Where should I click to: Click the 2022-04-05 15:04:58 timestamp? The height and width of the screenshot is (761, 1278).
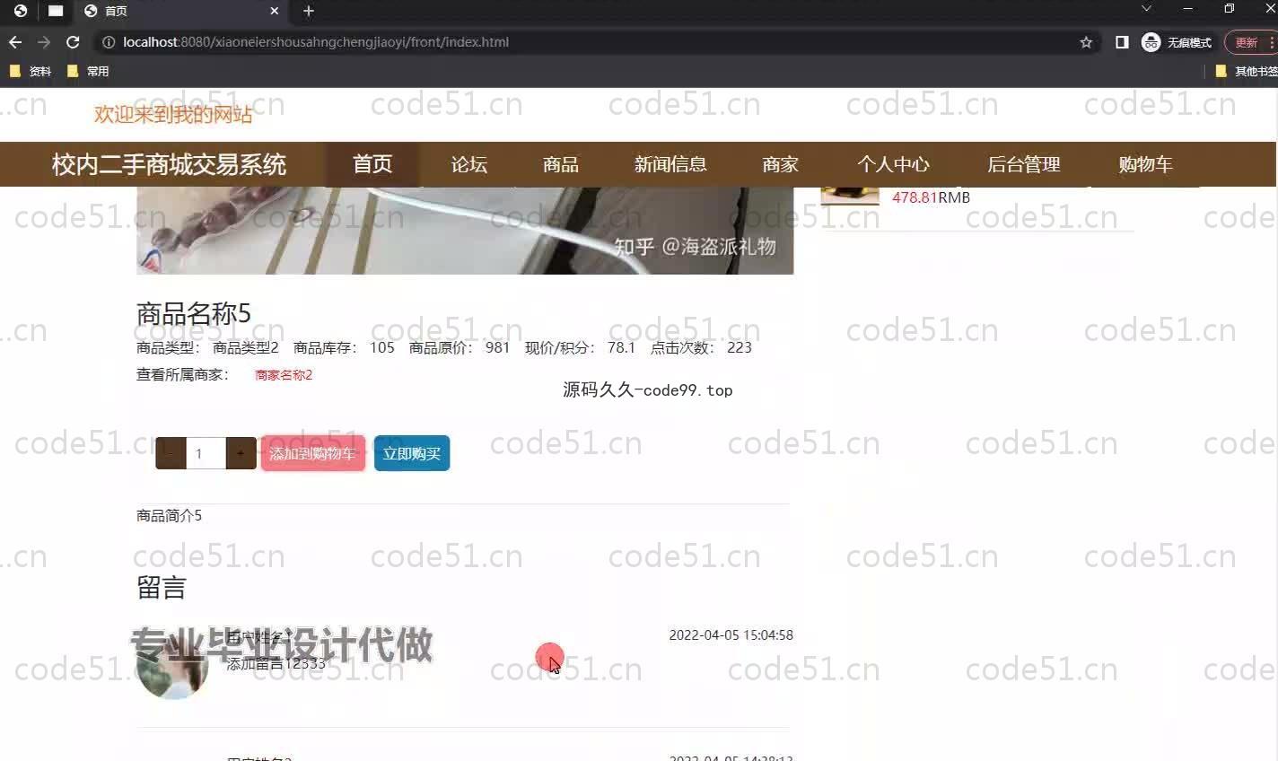tap(731, 634)
